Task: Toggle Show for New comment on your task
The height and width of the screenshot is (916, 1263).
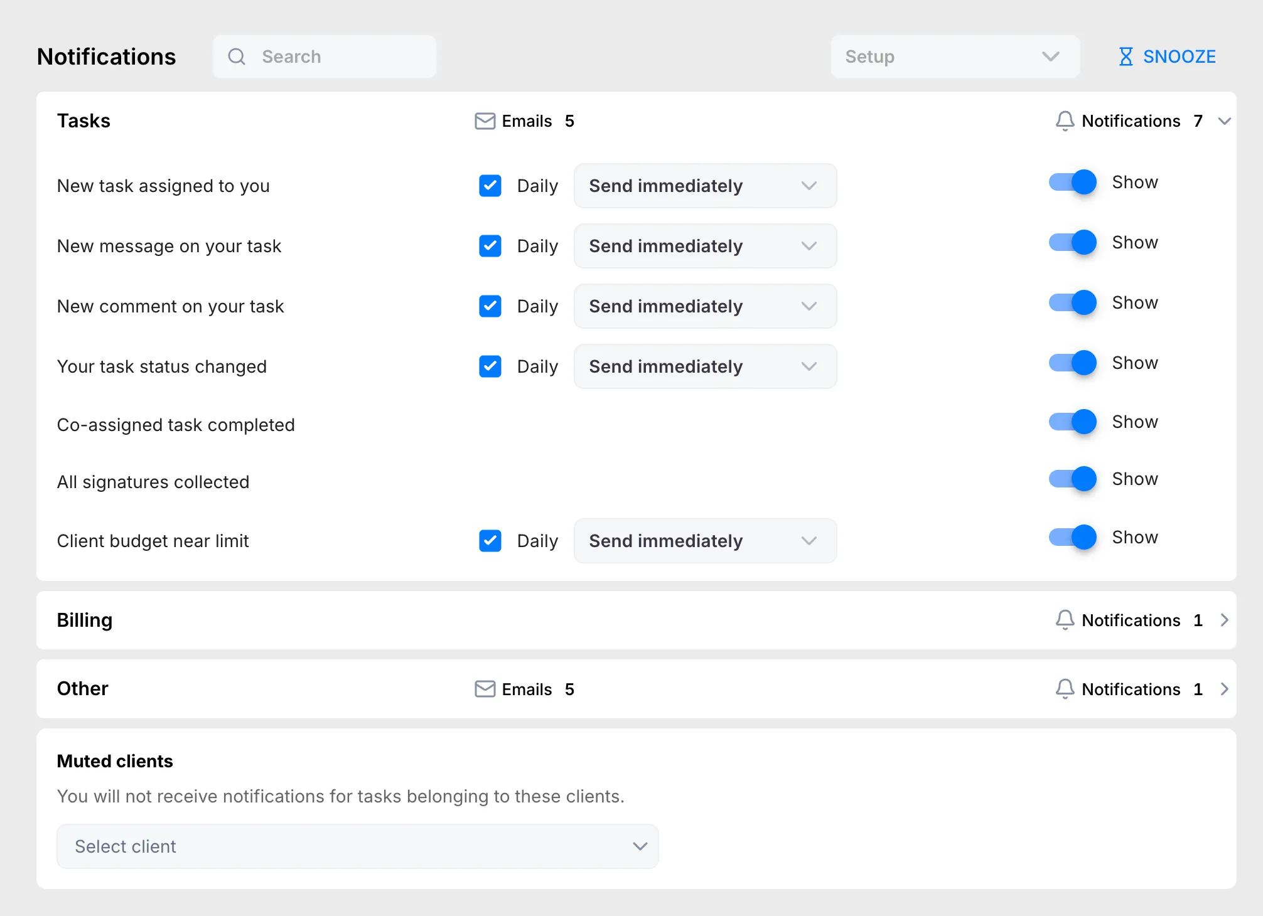Action: coord(1073,302)
